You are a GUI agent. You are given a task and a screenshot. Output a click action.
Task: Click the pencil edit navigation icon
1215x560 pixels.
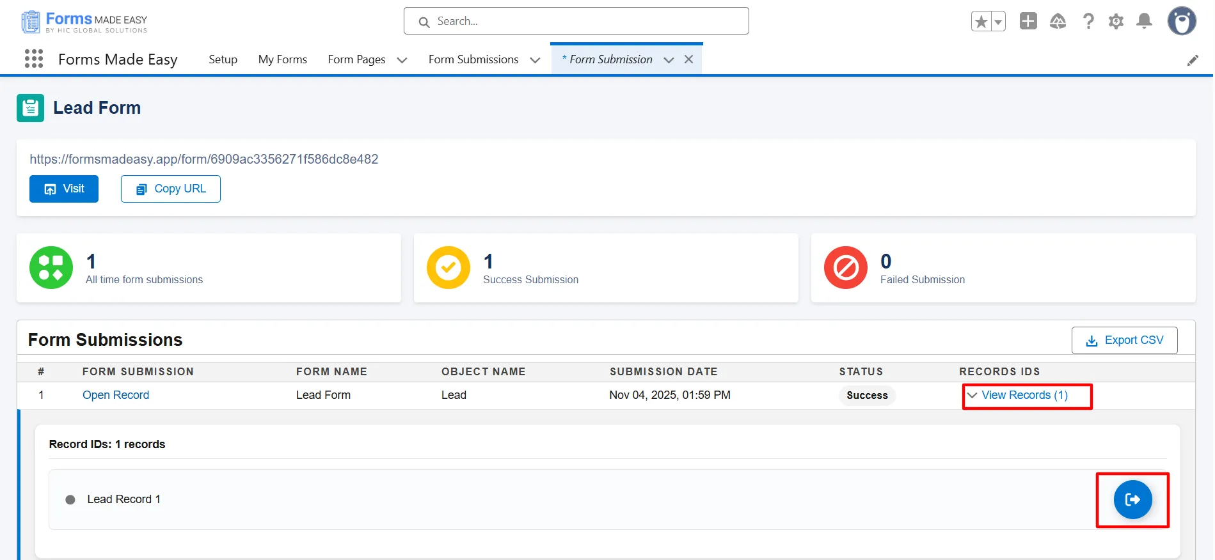(x=1193, y=60)
